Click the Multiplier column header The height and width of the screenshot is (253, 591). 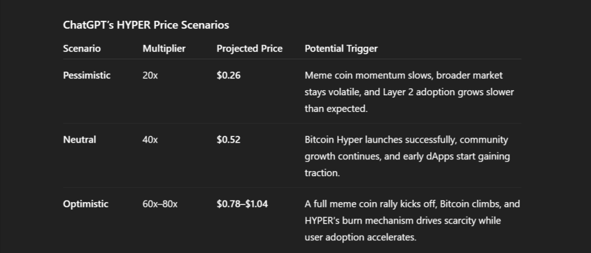click(164, 49)
